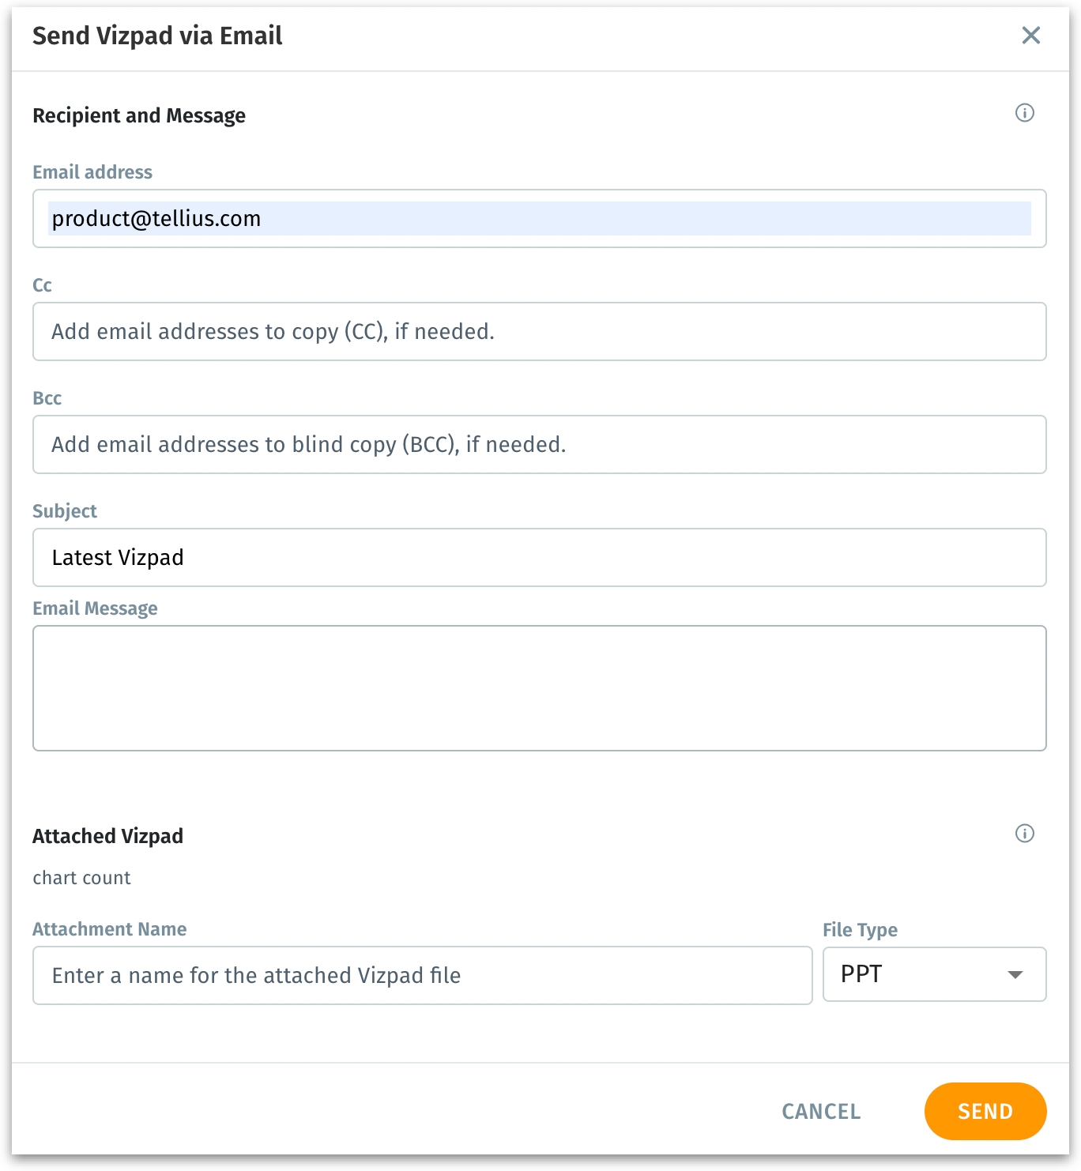Click info icon beside Recipient and Message
Image resolution: width=1081 pixels, height=1171 pixels.
click(1024, 113)
